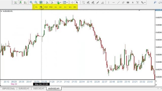
Task: Expand the arrows tool dropdown
Action: (145, 3)
